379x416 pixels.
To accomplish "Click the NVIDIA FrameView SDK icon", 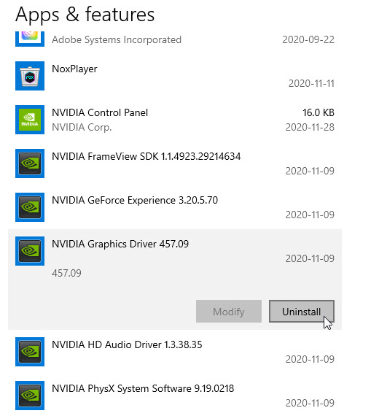I will click(30, 163).
